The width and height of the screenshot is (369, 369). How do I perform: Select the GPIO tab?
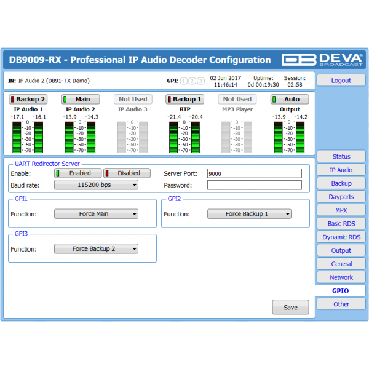(340, 290)
